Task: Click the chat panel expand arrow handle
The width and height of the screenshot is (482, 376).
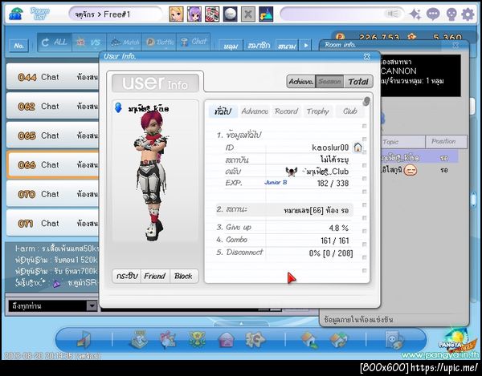Action: [x=241, y=323]
